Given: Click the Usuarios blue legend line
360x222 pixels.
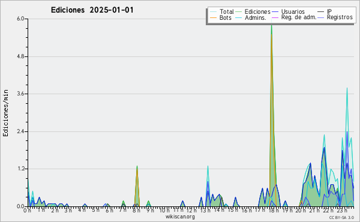Looking at the screenshot, I should (275, 12).
